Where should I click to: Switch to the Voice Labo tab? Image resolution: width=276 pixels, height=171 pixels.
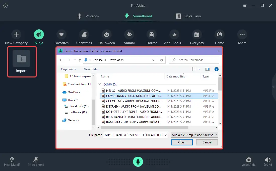tap(188, 16)
